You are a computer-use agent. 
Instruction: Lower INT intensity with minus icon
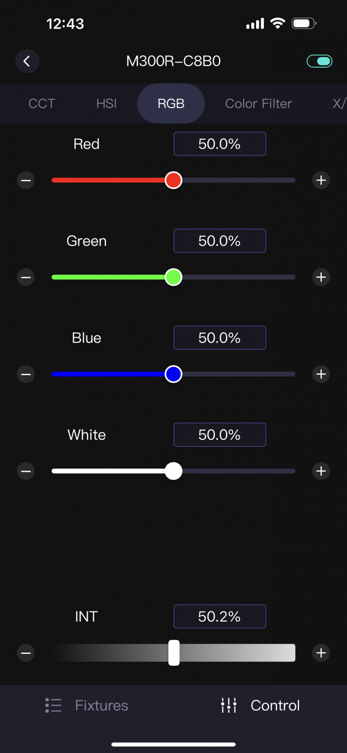(x=26, y=653)
